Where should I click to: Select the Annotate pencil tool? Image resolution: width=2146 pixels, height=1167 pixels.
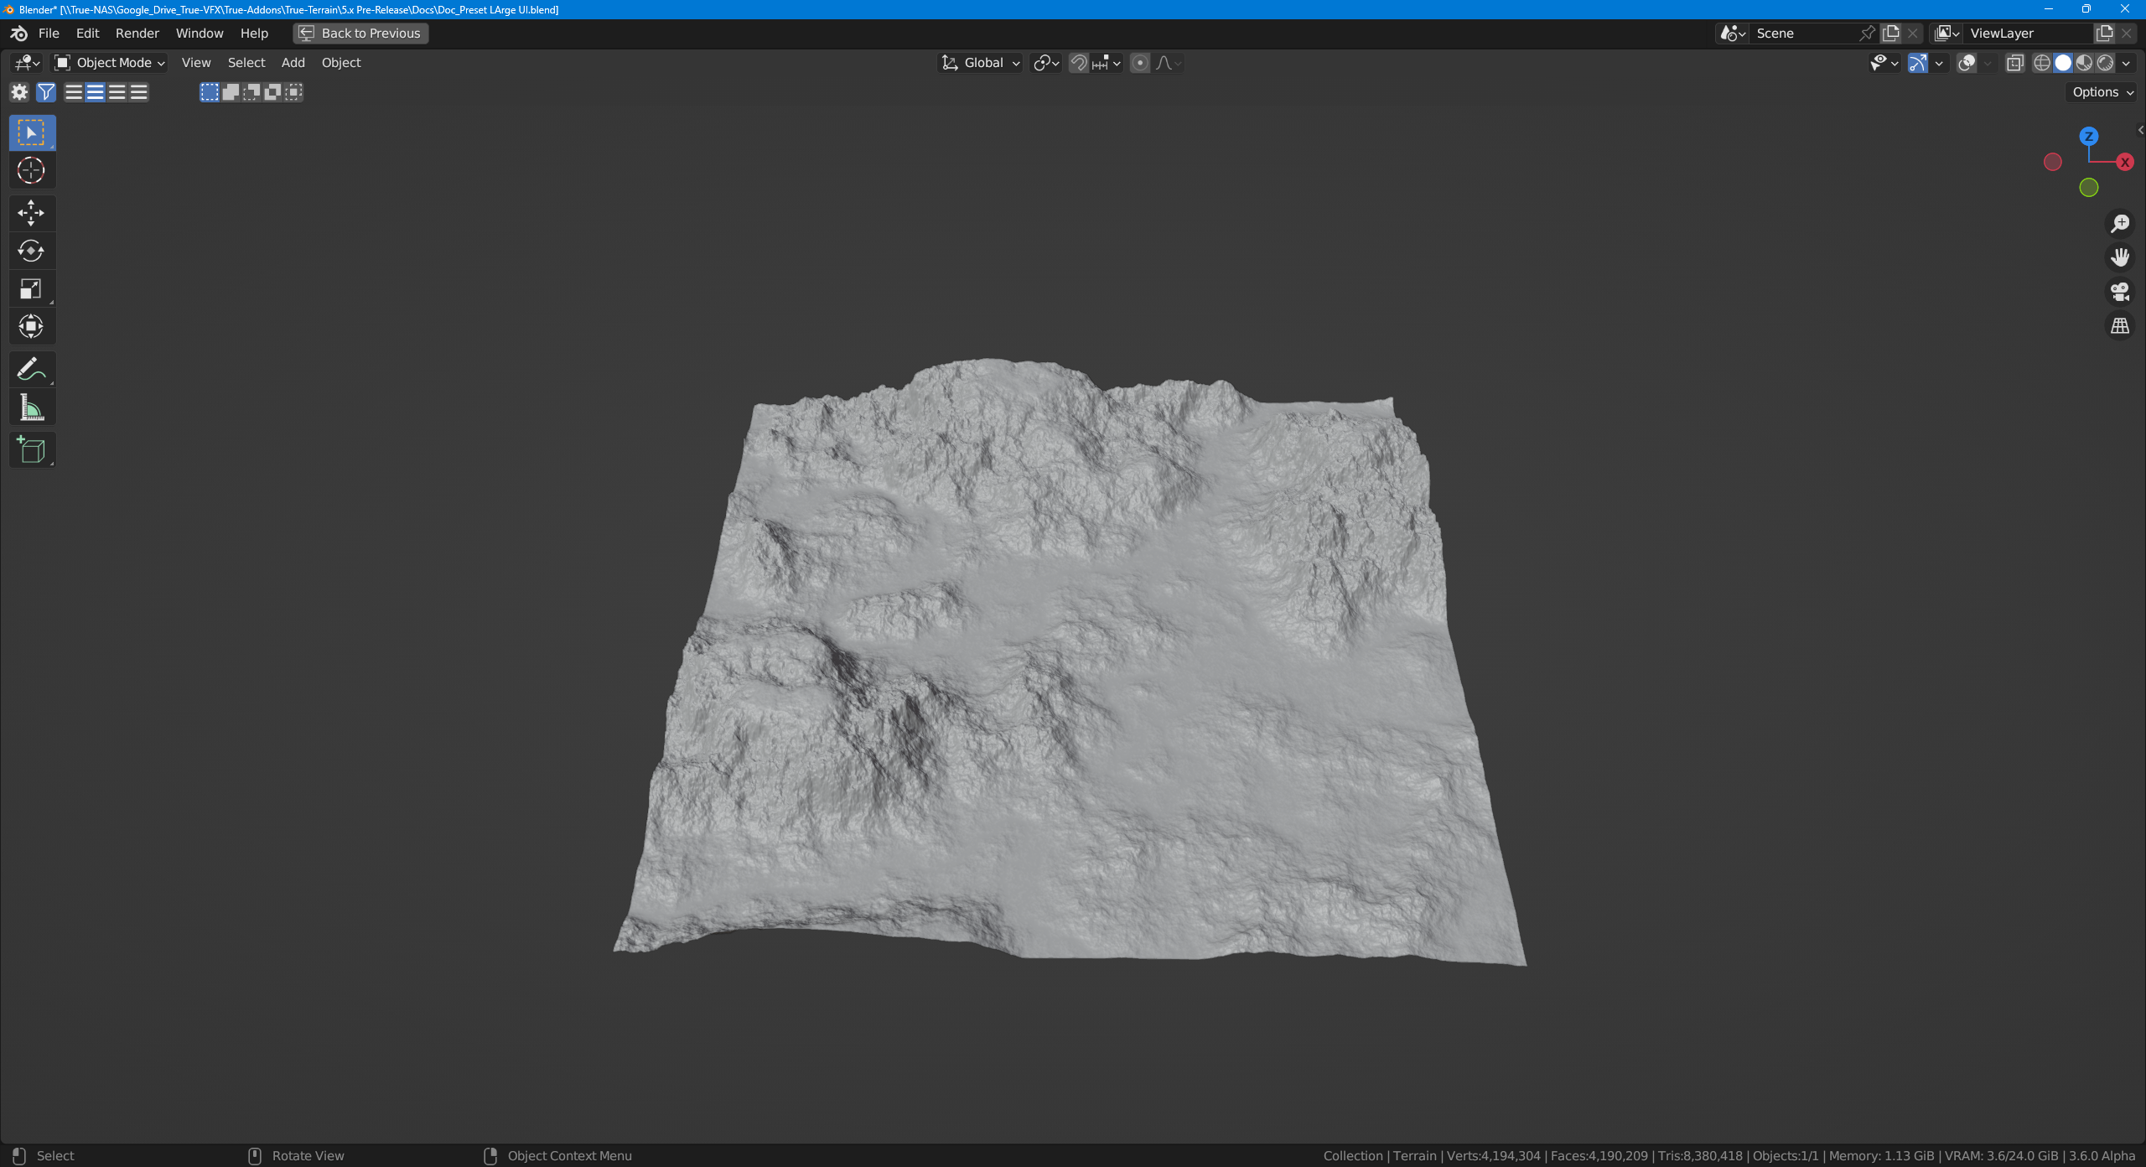(x=31, y=369)
